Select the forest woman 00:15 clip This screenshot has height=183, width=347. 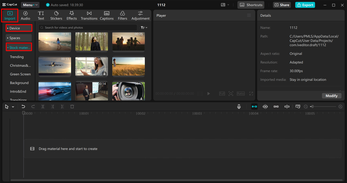(92, 42)
